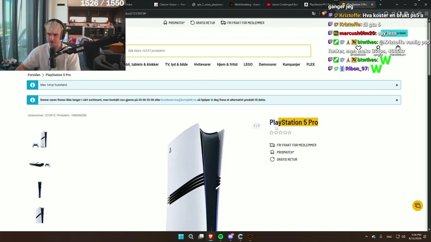
Task: Open the C-shaped app on the taskbar
Action: (240, 237)
